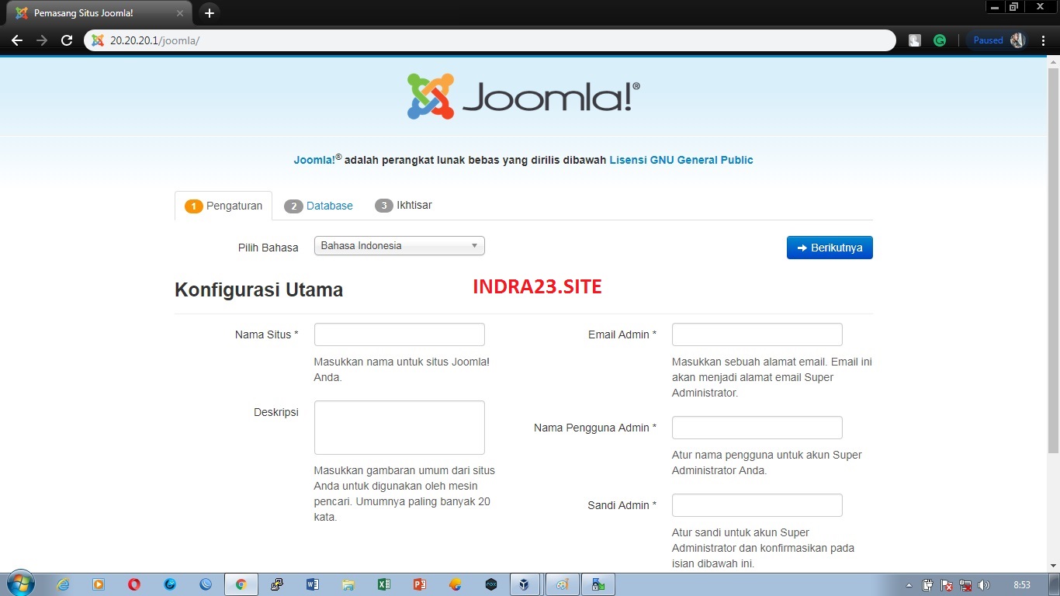Open VirtualBox from the taskbar
The image size is (1060, 596).
[525, 584]
